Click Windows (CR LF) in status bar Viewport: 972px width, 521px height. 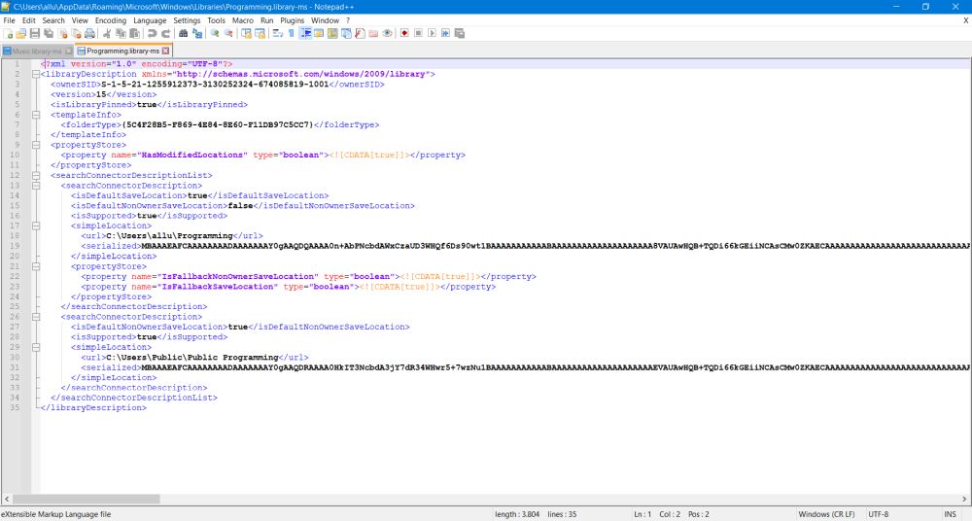coord(826,514)
